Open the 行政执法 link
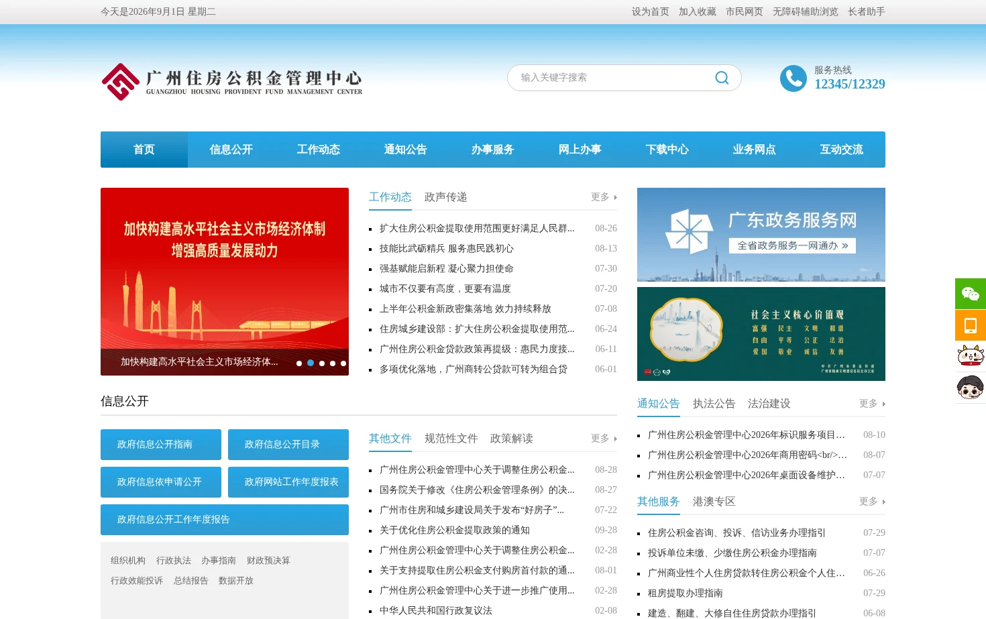Screen dimensions: 986x619 174,561
